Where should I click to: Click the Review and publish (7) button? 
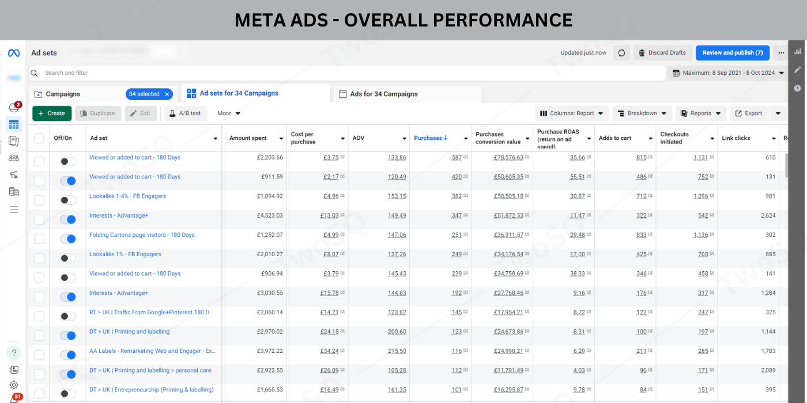732,53
